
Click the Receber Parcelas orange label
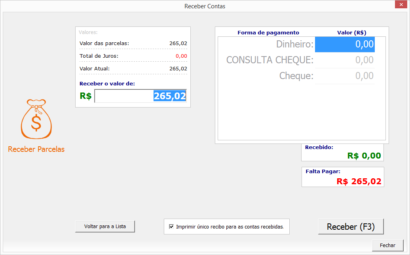pyautogui.click(x=36, y=149)
